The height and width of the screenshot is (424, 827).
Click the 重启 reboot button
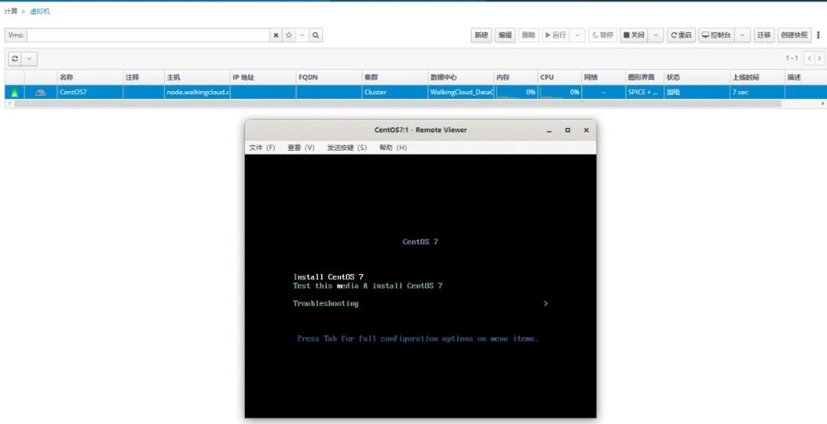(681, 35)
